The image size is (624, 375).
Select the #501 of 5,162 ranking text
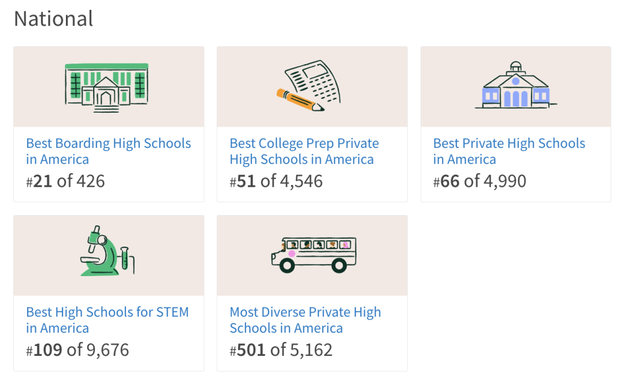point(281,350)
